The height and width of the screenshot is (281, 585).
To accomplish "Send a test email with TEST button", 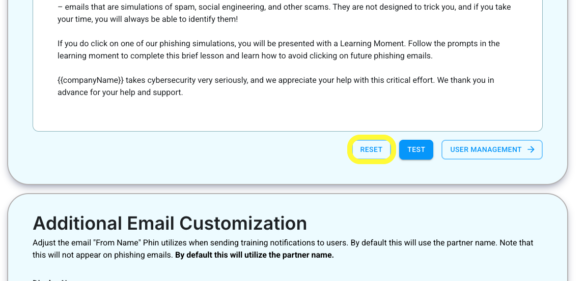I will click(x=416, y=149).
